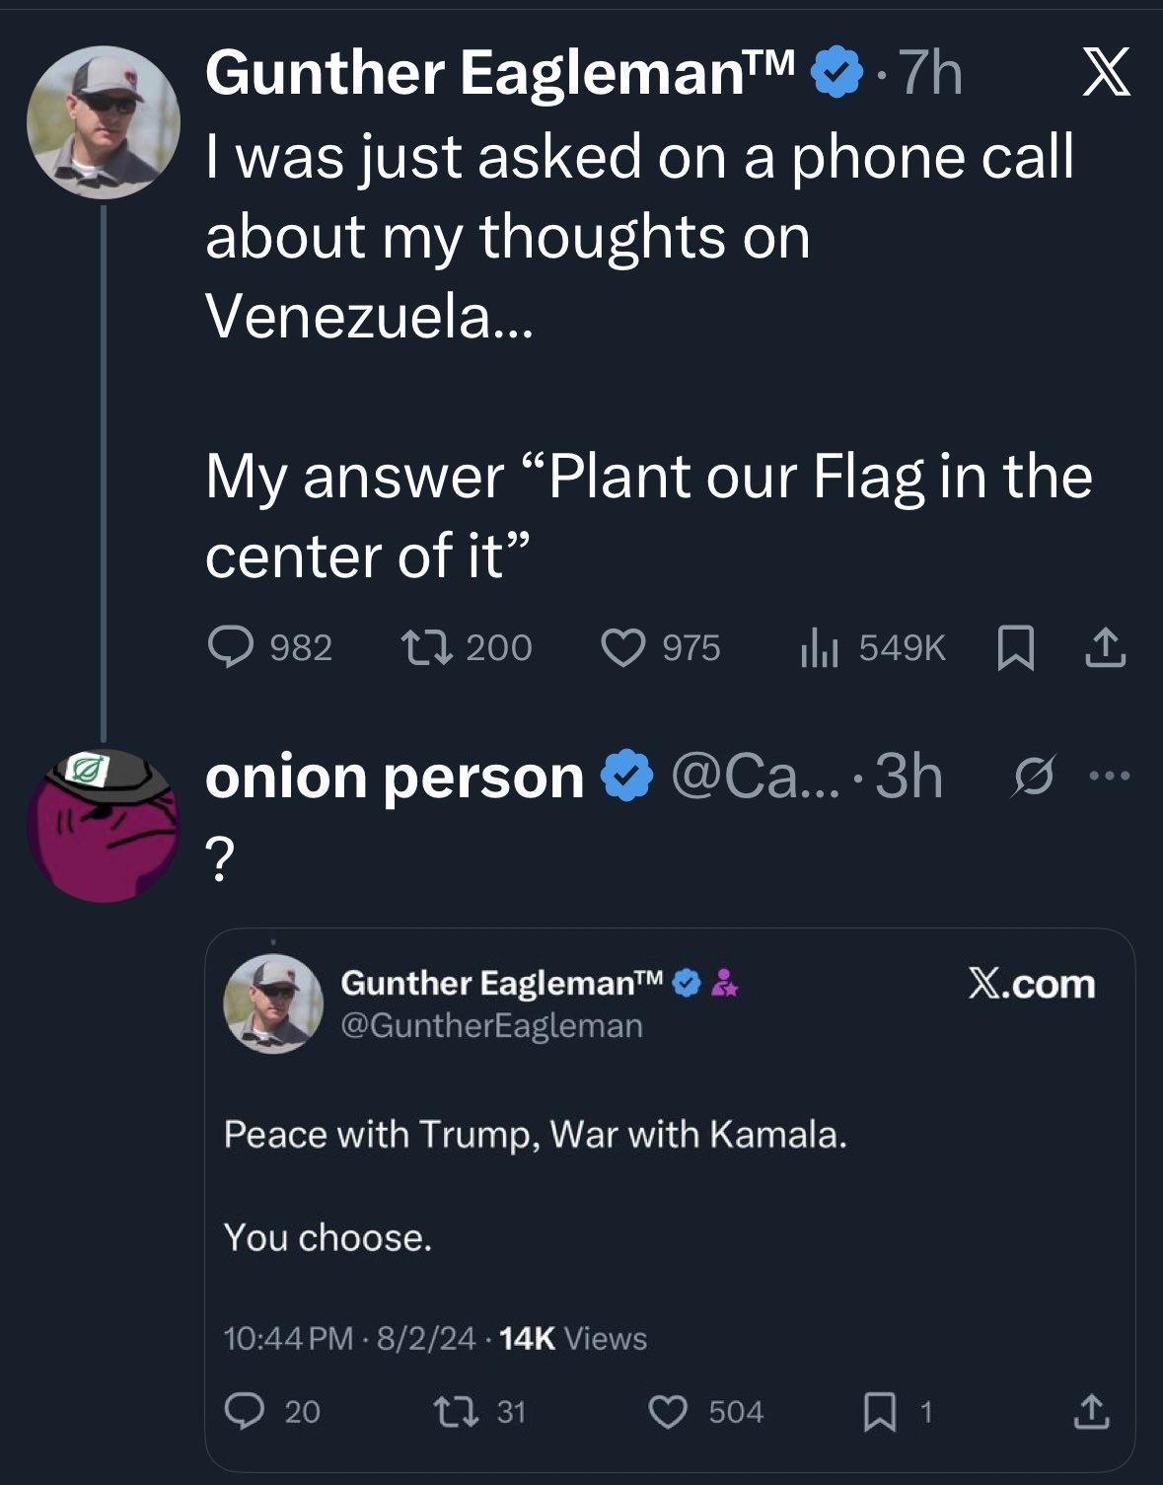Open Gunther Eagleman's profile picture at the top

click(103, 122)
